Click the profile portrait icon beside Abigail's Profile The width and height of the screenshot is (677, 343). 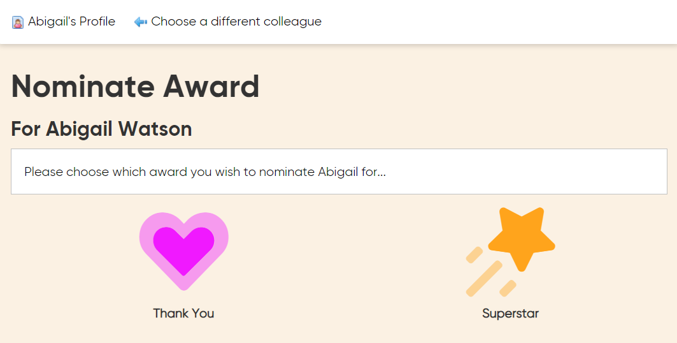pyautogui.click(x=18, y=22)
